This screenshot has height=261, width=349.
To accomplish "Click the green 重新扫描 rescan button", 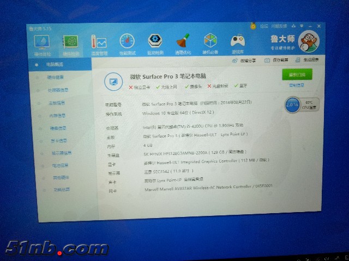I will 297,74.
